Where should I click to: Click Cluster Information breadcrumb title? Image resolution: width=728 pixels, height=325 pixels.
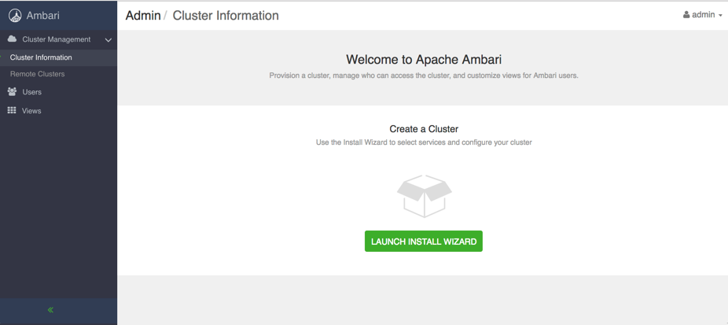click(x=226, y=15)
